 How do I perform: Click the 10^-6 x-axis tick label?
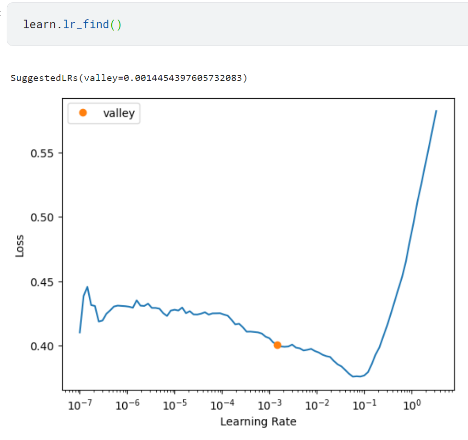click(128, 405)
